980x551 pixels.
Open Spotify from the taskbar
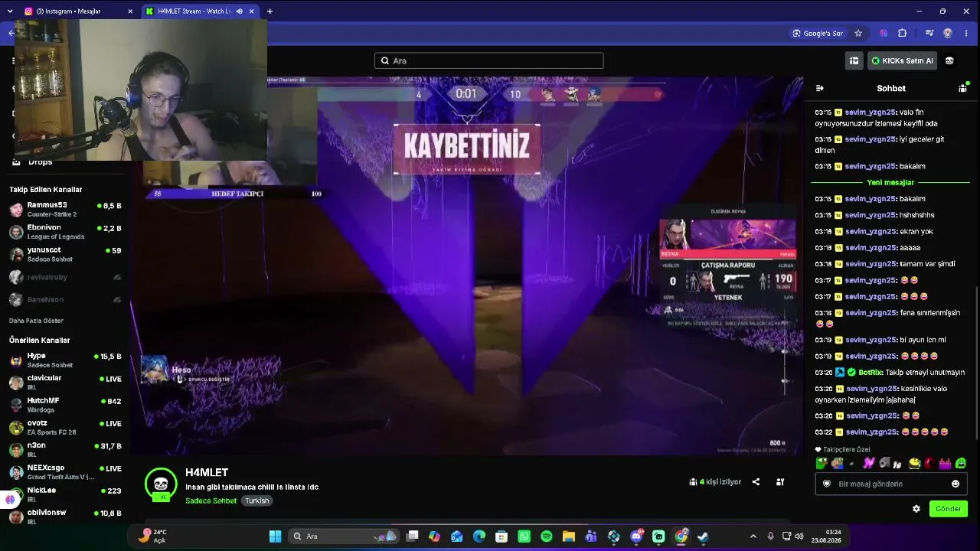pyautogui.click(x=546, y=536)
